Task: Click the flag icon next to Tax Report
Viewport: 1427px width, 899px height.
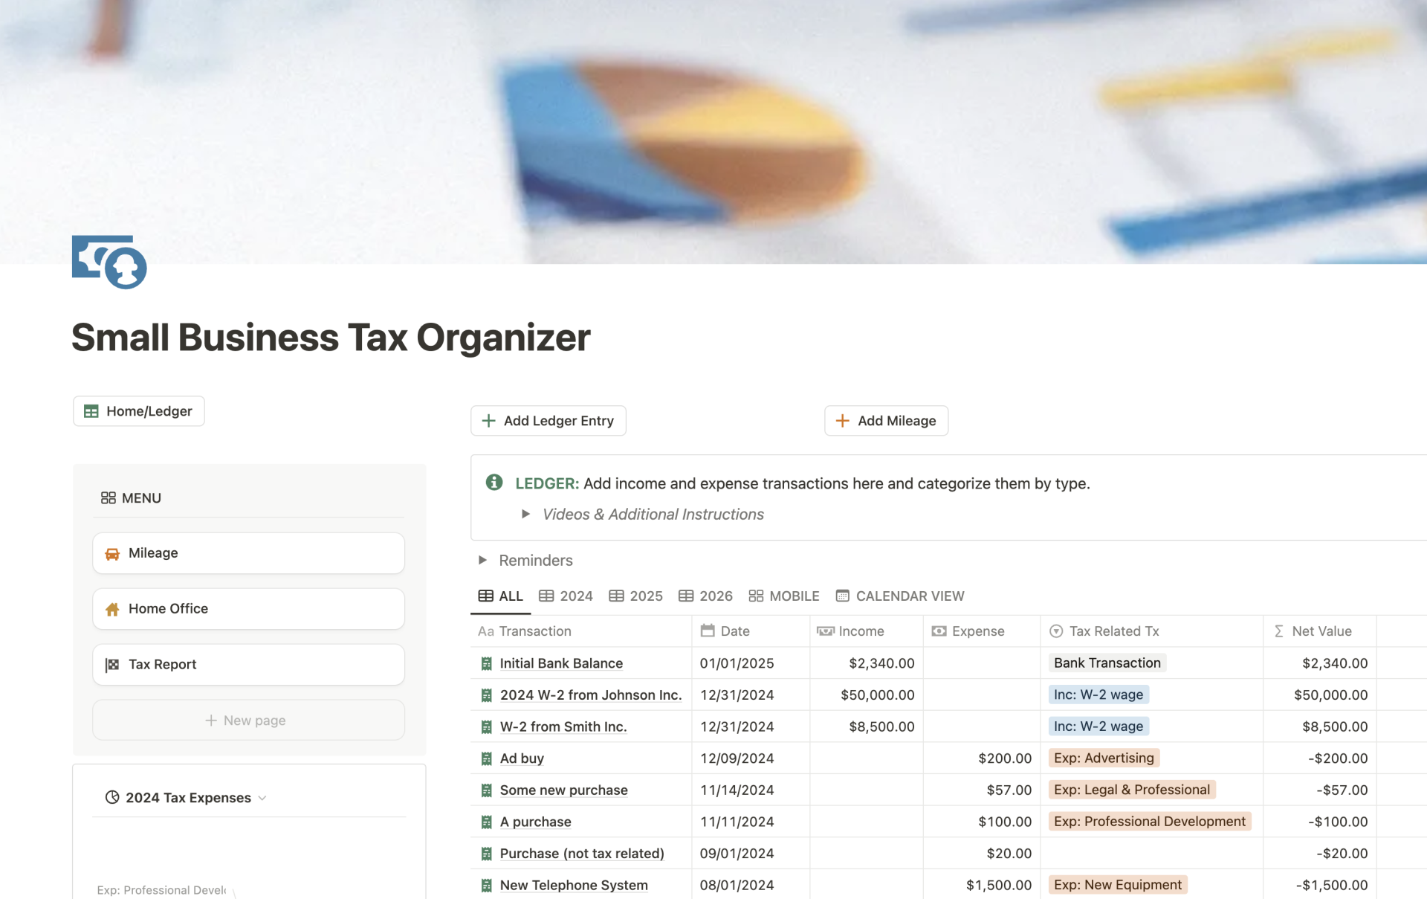Action: coord(112,665)
